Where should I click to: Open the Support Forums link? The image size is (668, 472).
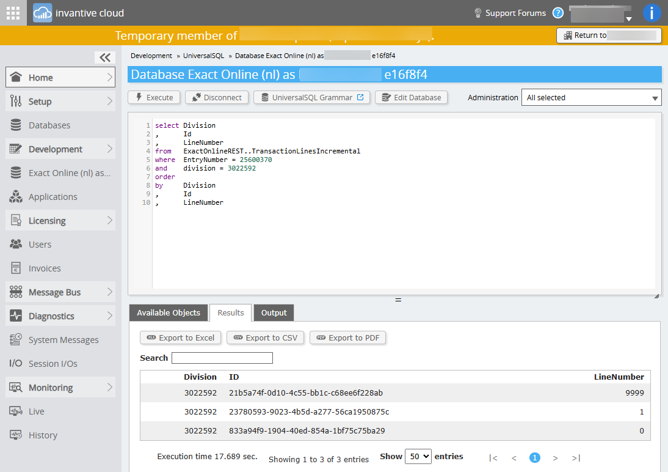coord(515,13)
